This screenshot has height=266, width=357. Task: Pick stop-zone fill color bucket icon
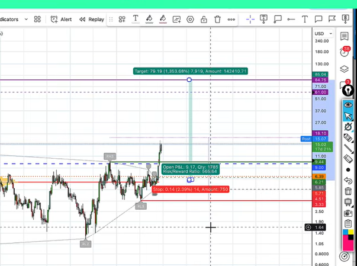[163, 19]
